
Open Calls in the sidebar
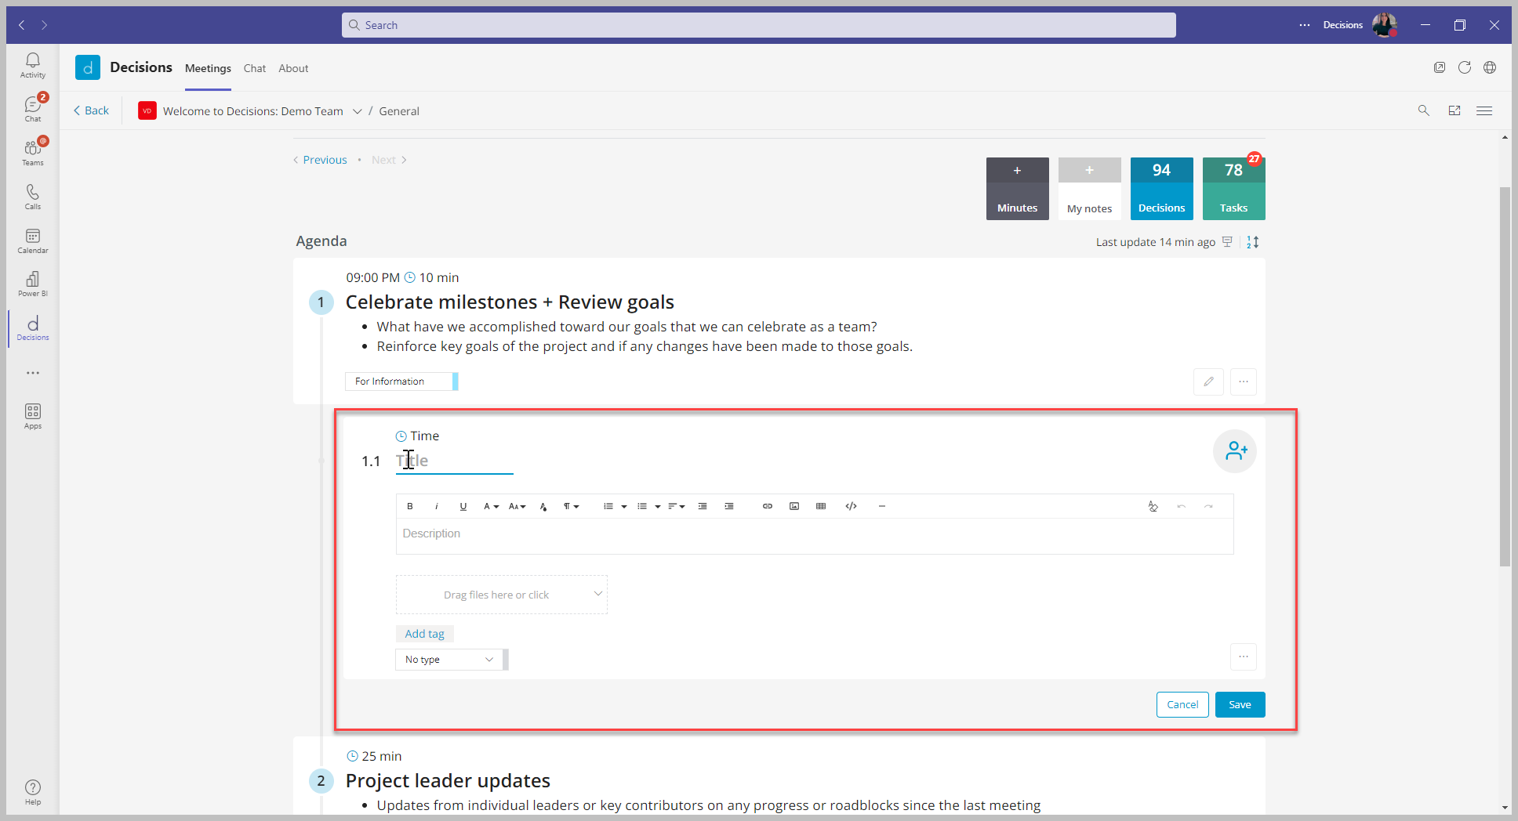33,197
